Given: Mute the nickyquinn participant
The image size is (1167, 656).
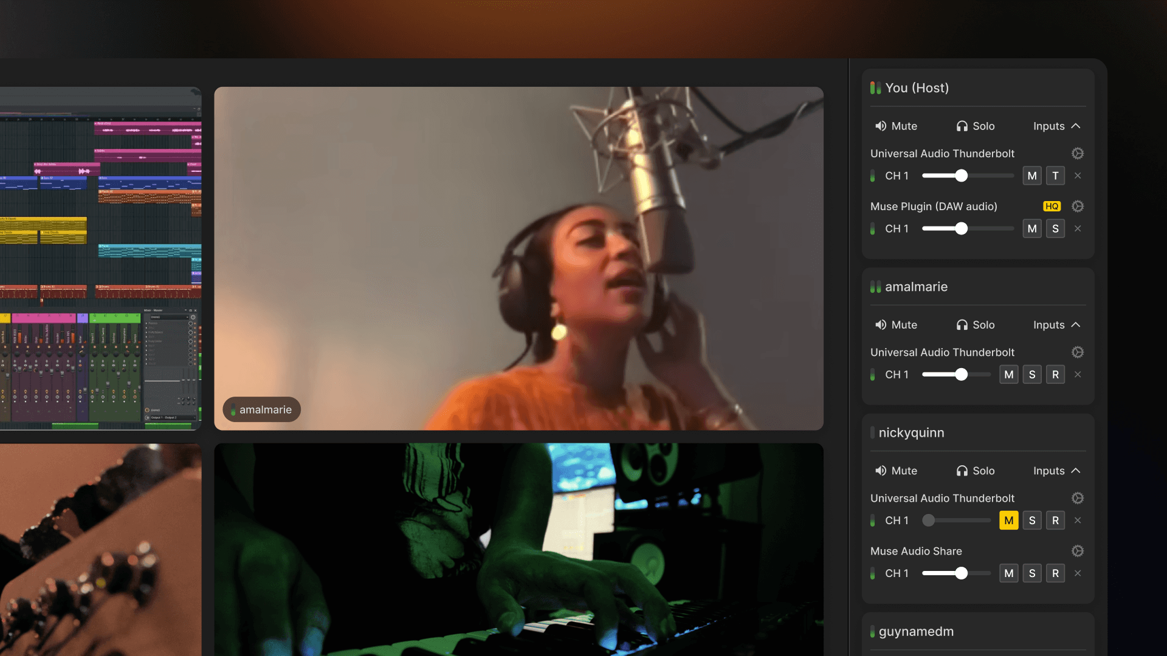Looking at the screenshot, I should click(896, 471).
